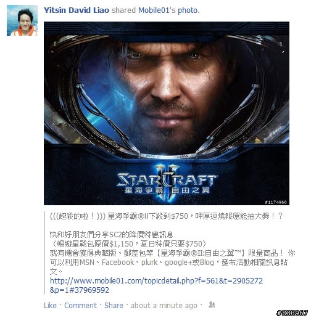Open the 'photo' link in header

189,10
